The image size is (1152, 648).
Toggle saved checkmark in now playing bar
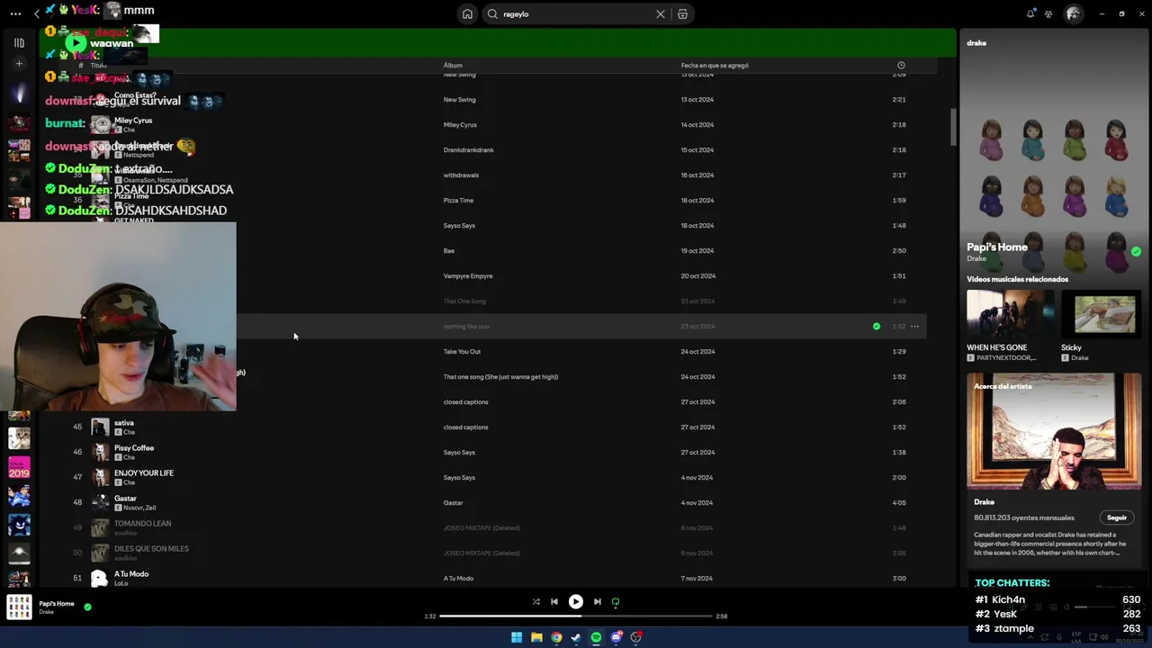pos(87,607)
